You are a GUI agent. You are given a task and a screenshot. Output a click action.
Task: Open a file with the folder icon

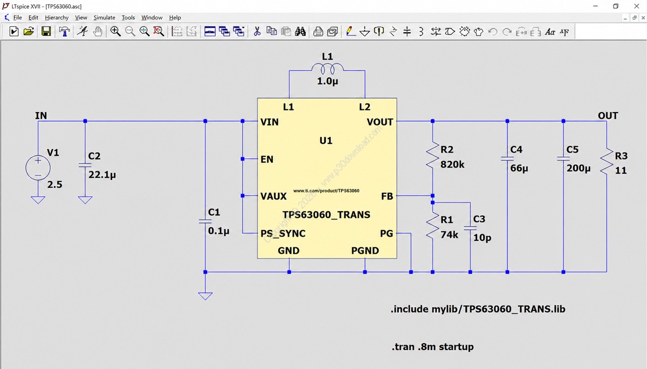coord(29,32)
